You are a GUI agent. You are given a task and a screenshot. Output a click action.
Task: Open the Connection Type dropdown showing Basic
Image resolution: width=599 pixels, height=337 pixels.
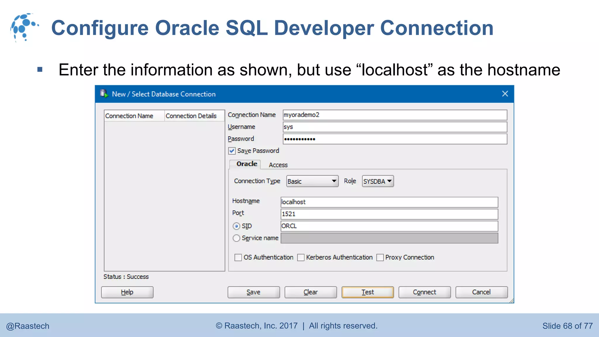tap(312, 181)
